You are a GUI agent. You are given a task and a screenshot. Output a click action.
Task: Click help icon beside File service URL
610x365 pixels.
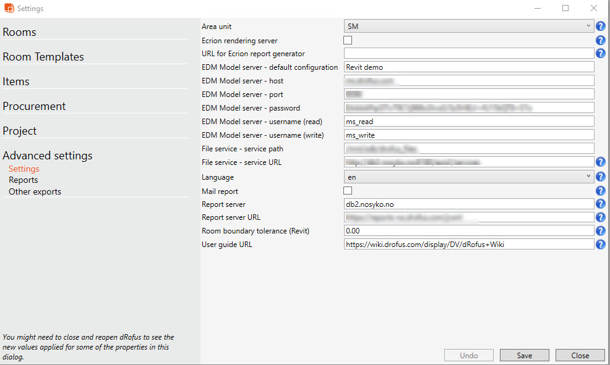[600, 162]
